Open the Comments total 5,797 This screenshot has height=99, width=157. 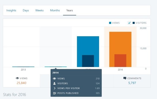click(132, 83)
